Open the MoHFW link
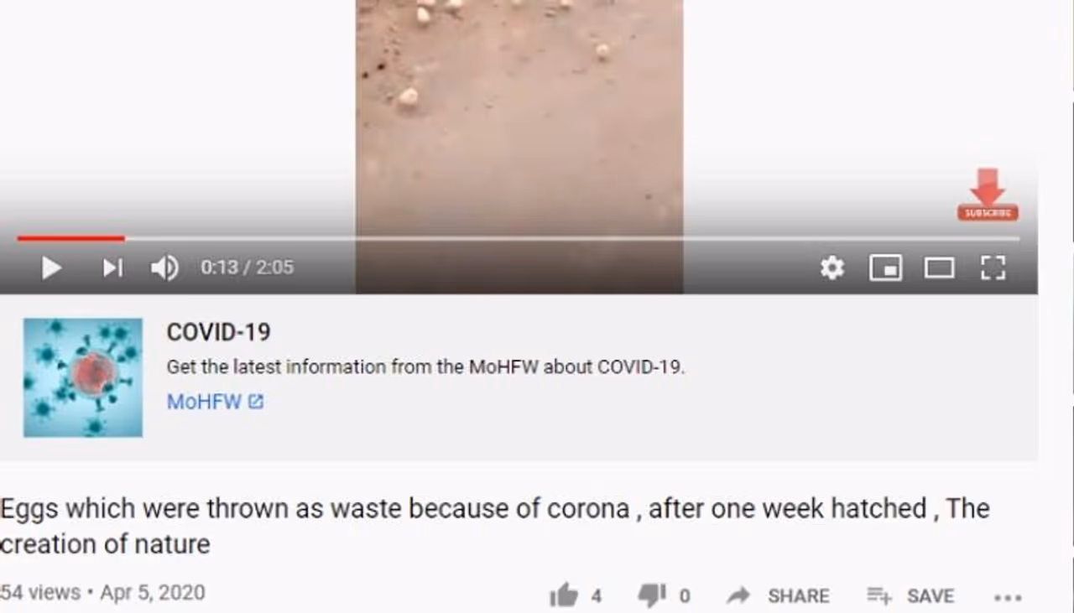Image resolution: width=1074 pixels, height=613 pixels. (204, 402)
